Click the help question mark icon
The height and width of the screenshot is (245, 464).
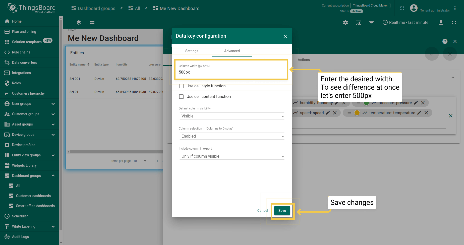click(x=445, y=41)
